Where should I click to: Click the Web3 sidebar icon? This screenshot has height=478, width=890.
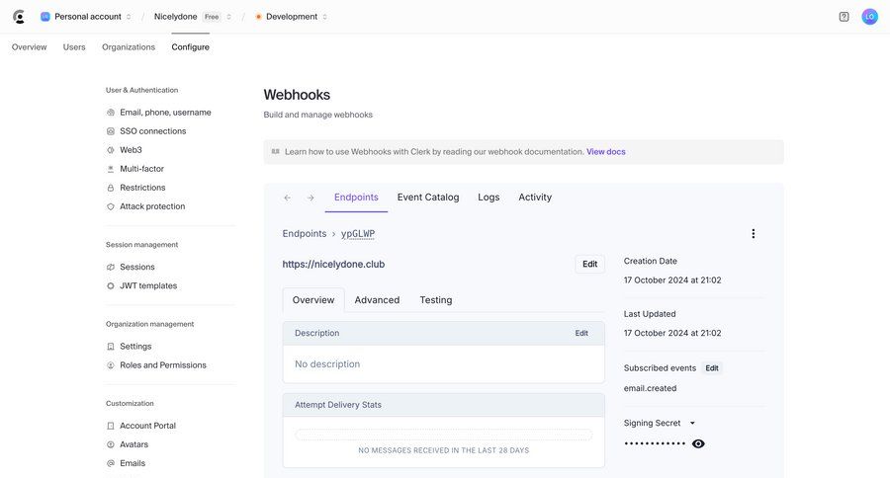pyautogui.click(x=111, y=150)
